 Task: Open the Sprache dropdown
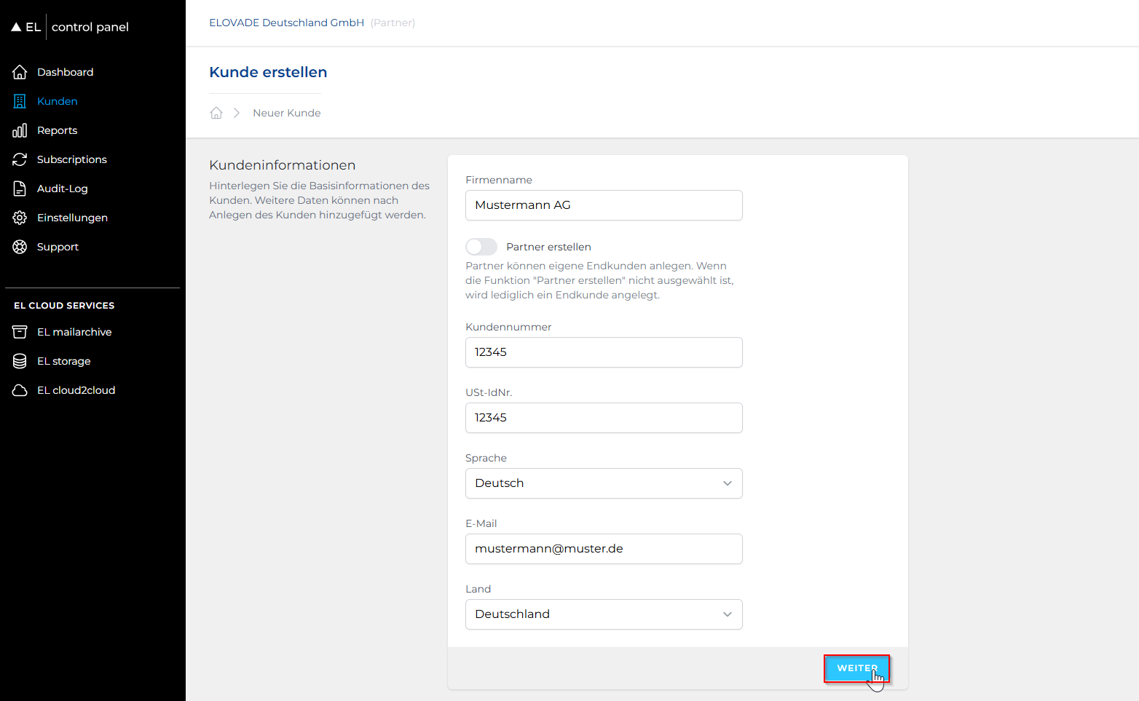pyautogui.click(x=604, y=483)
